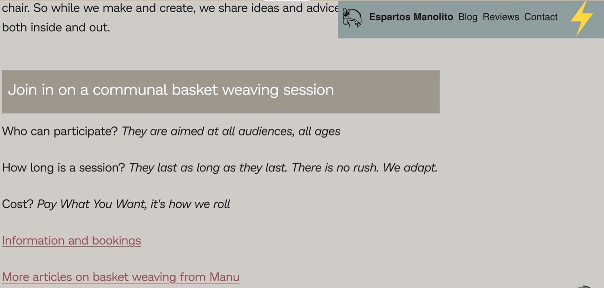Follow the Information and bookings link
Image resolution: width=604 pixels, height=288 pixels.
click(x=72, y=241)
